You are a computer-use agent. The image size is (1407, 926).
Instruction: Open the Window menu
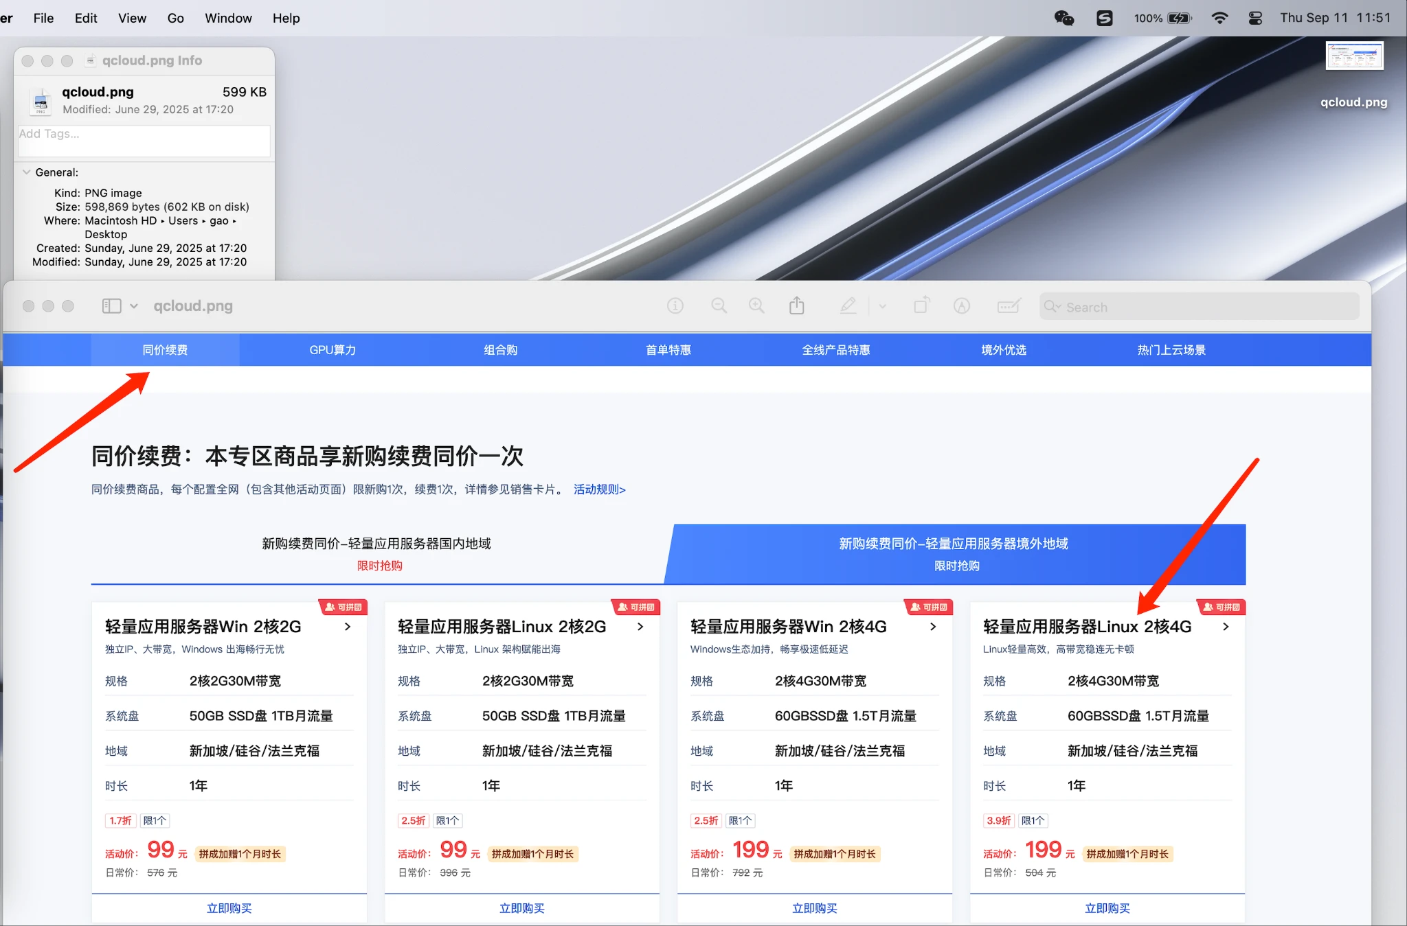[228, 19]
